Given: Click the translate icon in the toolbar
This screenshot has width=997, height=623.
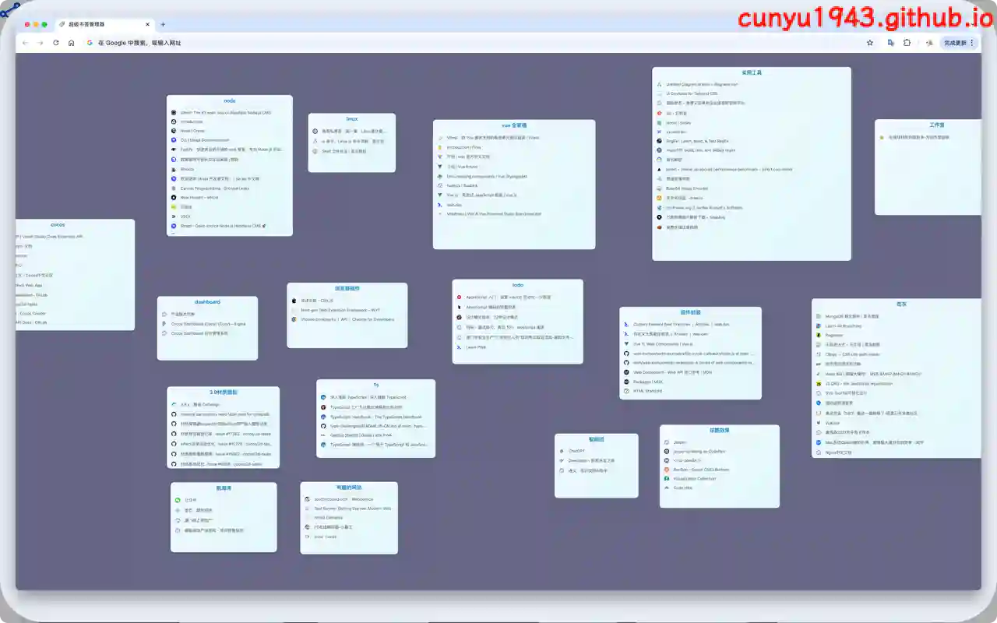Looking at the screenshot, I should pos(890,43).
